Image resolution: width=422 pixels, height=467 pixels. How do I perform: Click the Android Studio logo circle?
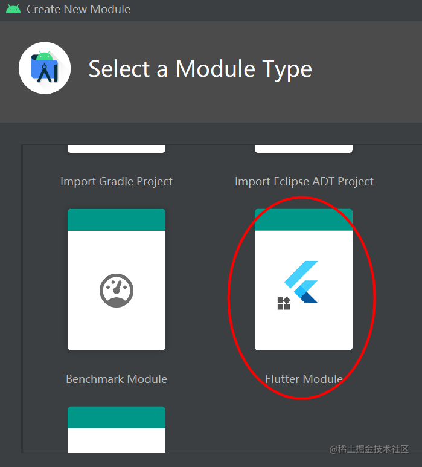[x=45, y=68]
